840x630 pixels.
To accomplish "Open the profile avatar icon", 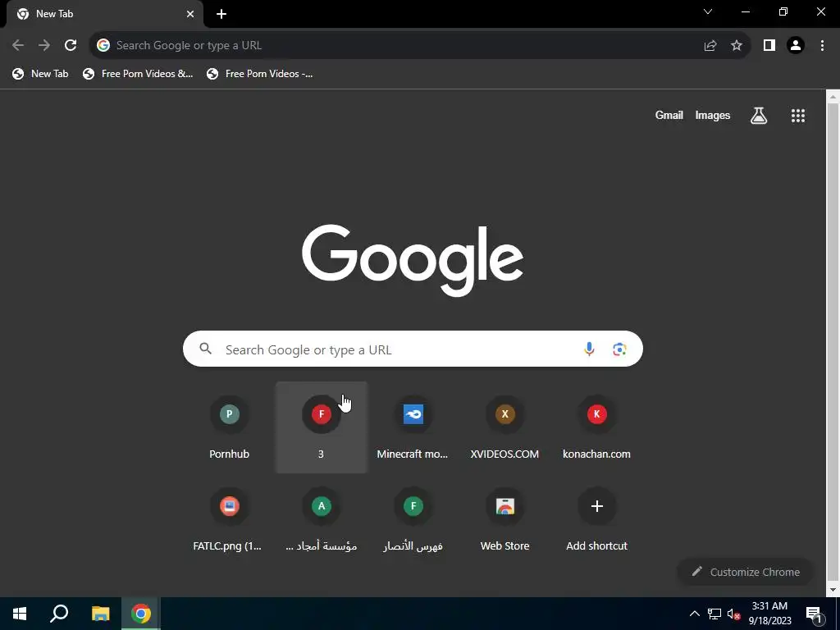I will 796,46.
